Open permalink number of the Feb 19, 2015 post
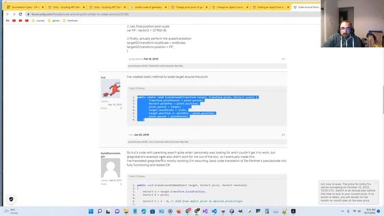 pos(283,59)
